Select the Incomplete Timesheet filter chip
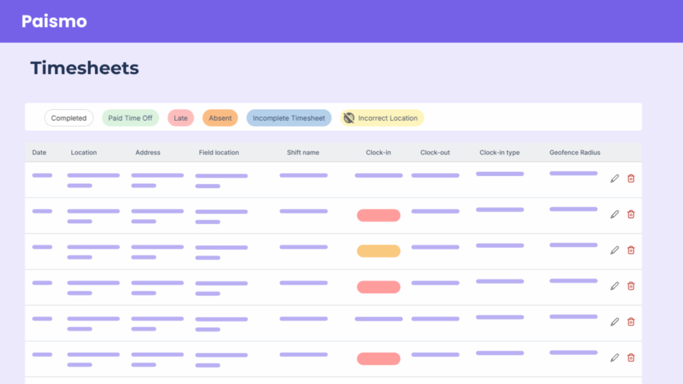This screenshot has width=683, height=384. click(289, 118)
